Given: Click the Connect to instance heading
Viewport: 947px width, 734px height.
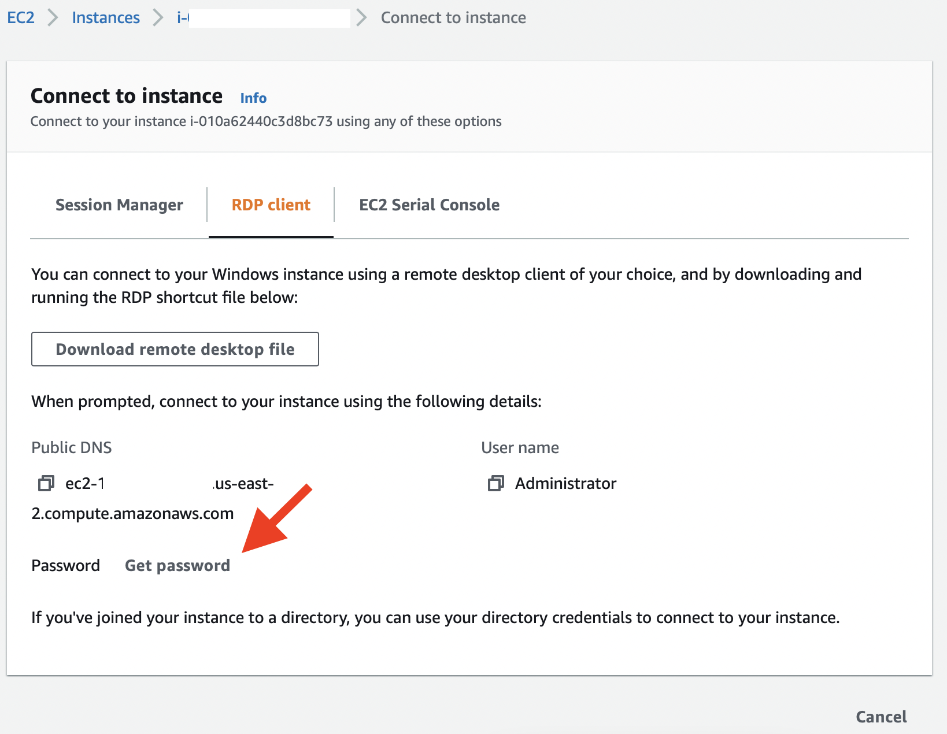Looking at the screenshot, I should pyautogui.click(x=127, y=95).
